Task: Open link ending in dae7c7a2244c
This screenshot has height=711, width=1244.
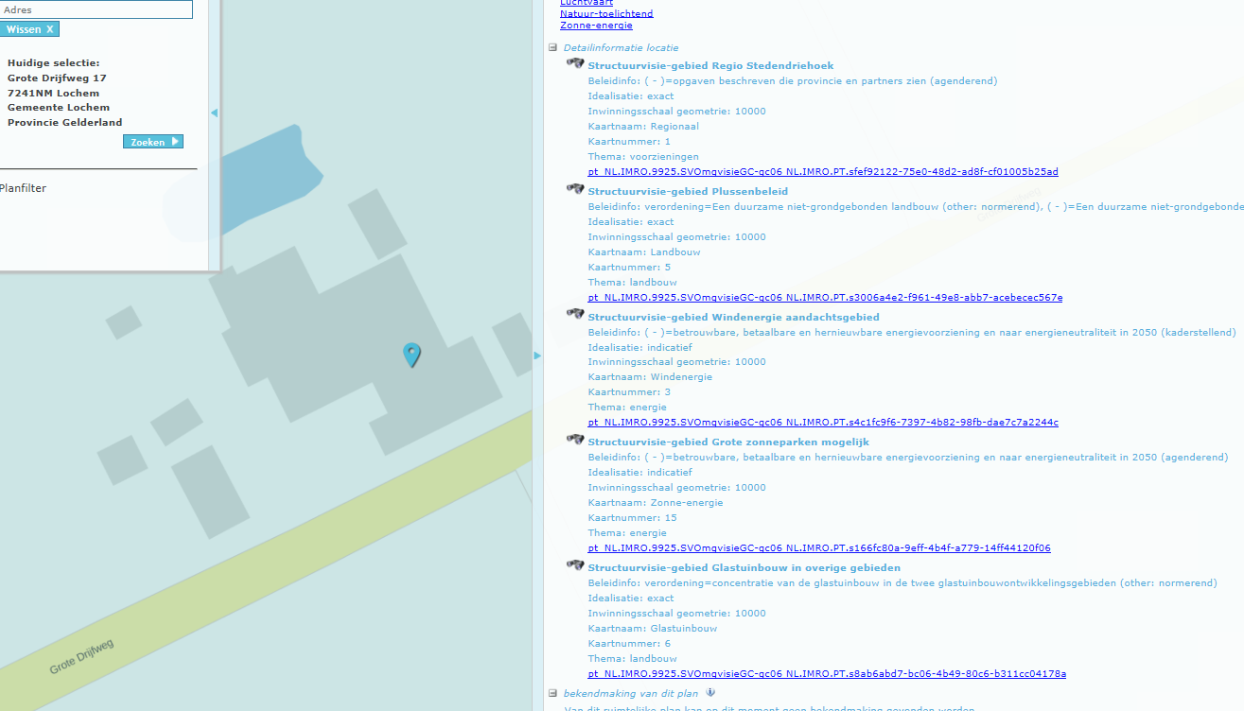Action: (823, 423)
